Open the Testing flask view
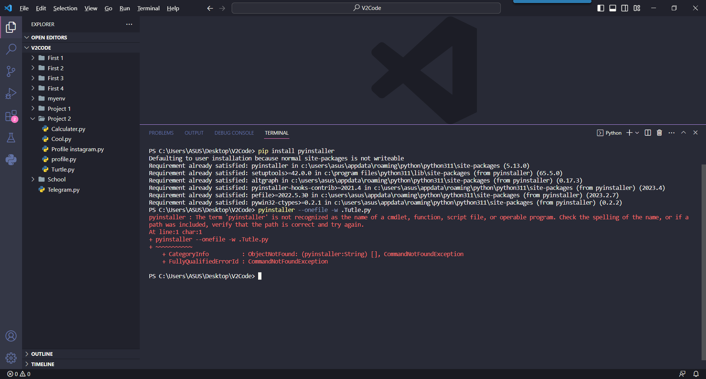The image size is (706, 379). click(11, 138)
